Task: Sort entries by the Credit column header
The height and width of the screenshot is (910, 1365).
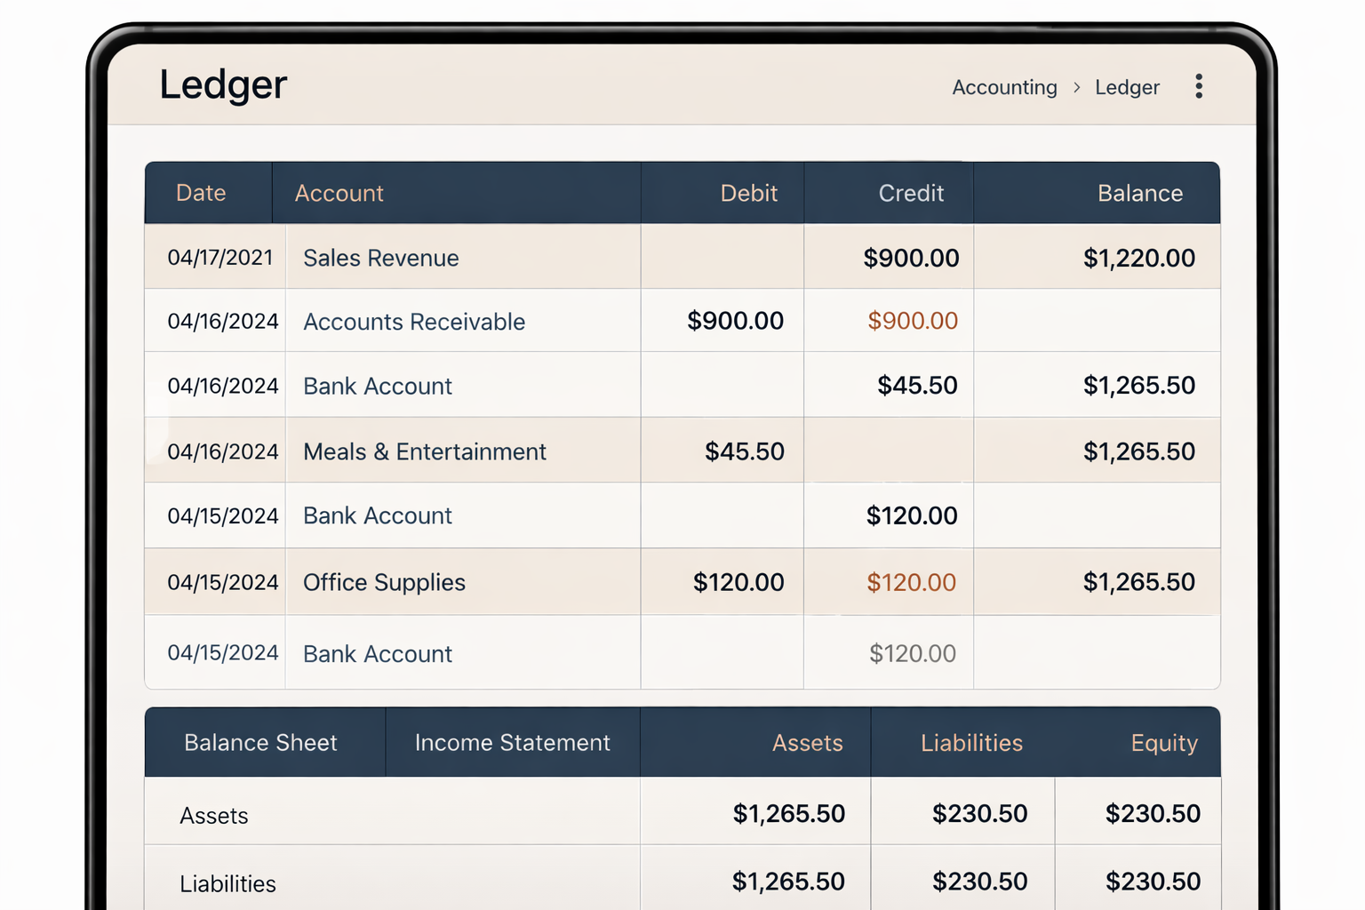Action: (911, 193)
